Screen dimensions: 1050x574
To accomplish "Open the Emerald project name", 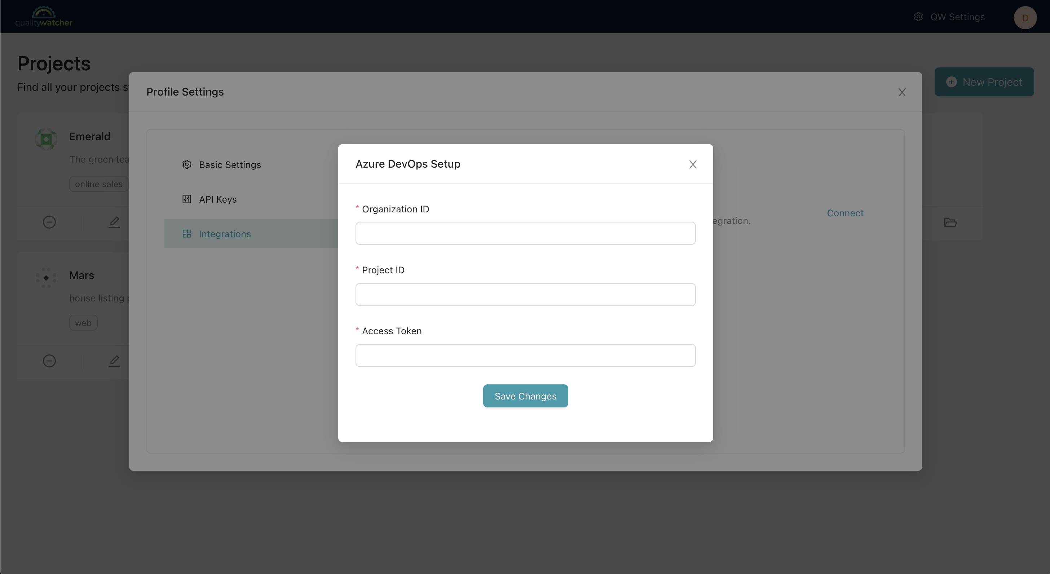I will (x=90, y=137).
